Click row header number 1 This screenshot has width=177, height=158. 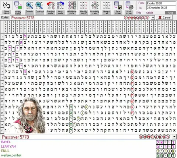coord(2,37)
